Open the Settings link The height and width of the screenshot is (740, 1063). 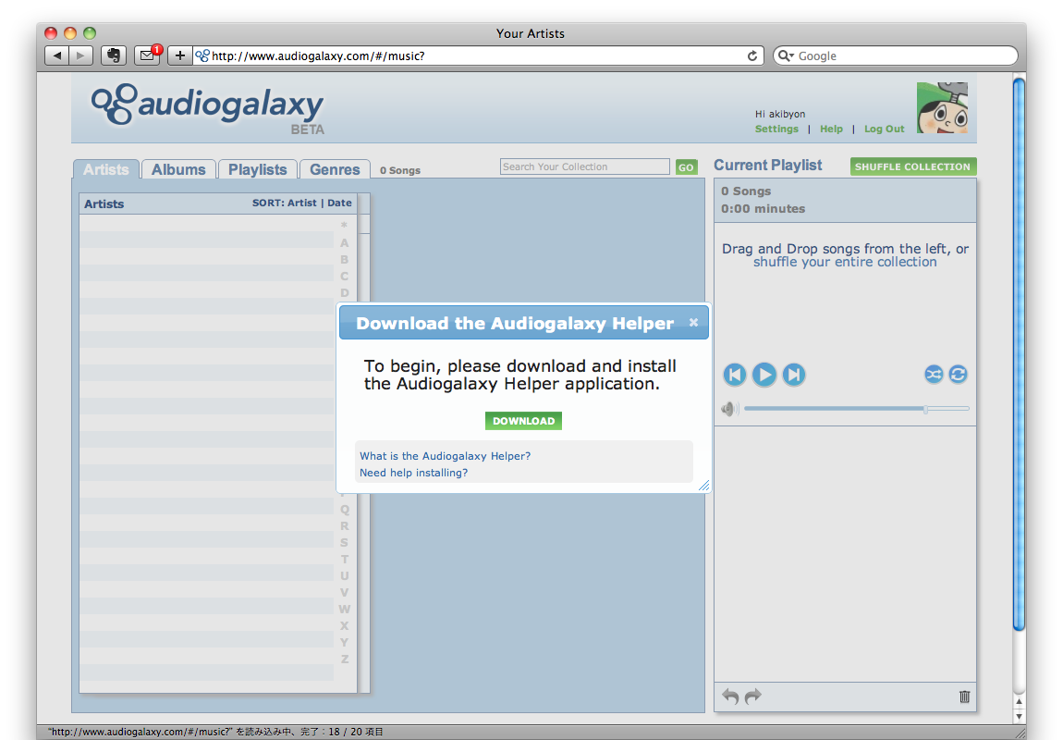[x=776, y=129]
